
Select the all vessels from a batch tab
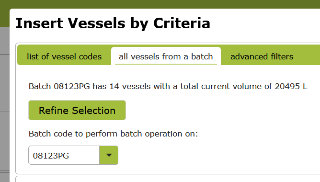coord(166,57)
